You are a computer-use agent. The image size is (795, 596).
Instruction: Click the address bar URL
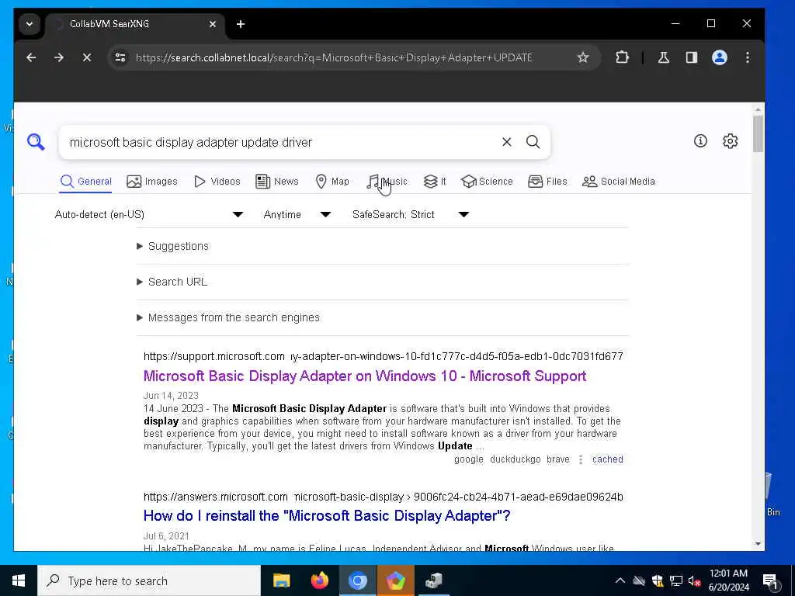tap(334, 57)
